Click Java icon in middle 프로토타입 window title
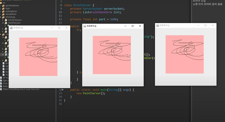 [x=85, y=26]
